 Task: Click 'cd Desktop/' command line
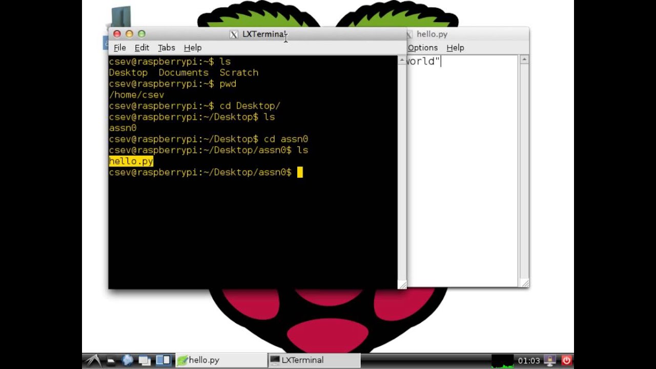[195, 106]
